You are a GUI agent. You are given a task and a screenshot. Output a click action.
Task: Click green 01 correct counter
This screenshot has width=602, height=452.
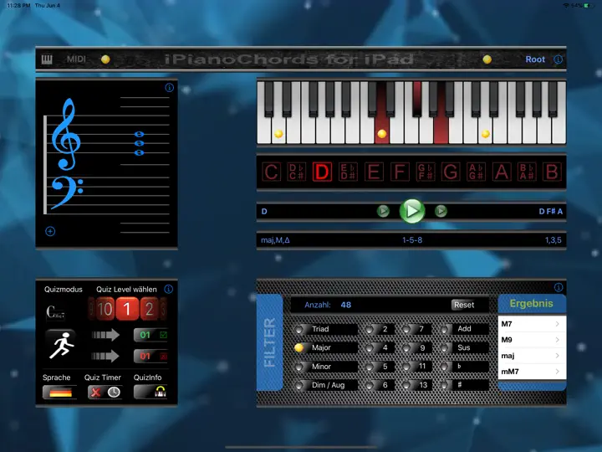(x=151, y=335)
